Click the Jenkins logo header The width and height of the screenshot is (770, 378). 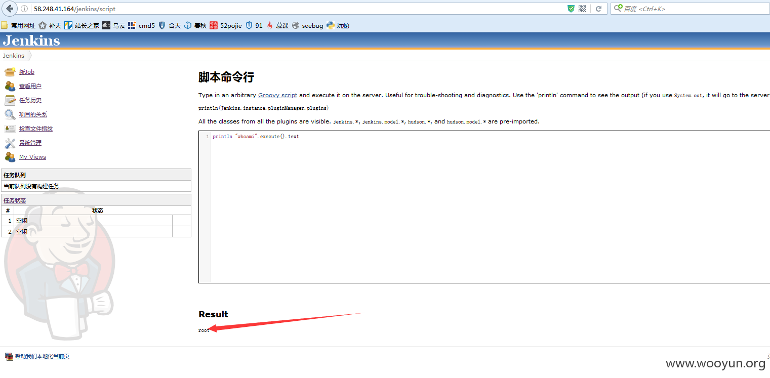[31, 40]
